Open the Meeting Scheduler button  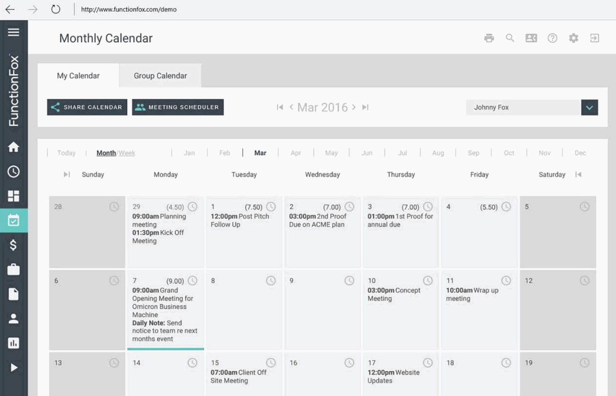point(178,107)
